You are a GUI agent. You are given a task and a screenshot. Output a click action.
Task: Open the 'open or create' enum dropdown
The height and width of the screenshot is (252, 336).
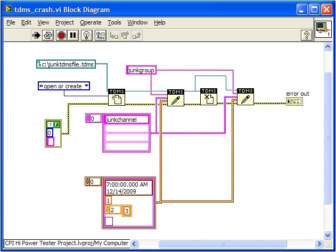click(86, 86)
